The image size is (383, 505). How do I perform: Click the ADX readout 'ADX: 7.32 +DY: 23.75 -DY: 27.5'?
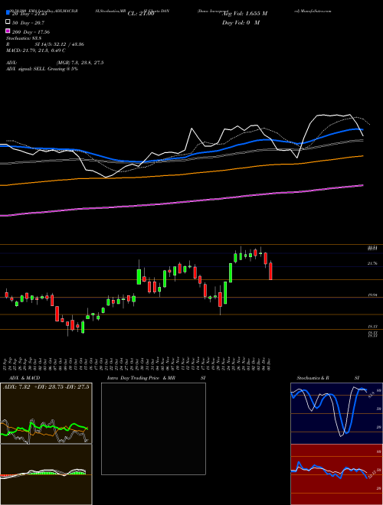(x=46, y=386)
